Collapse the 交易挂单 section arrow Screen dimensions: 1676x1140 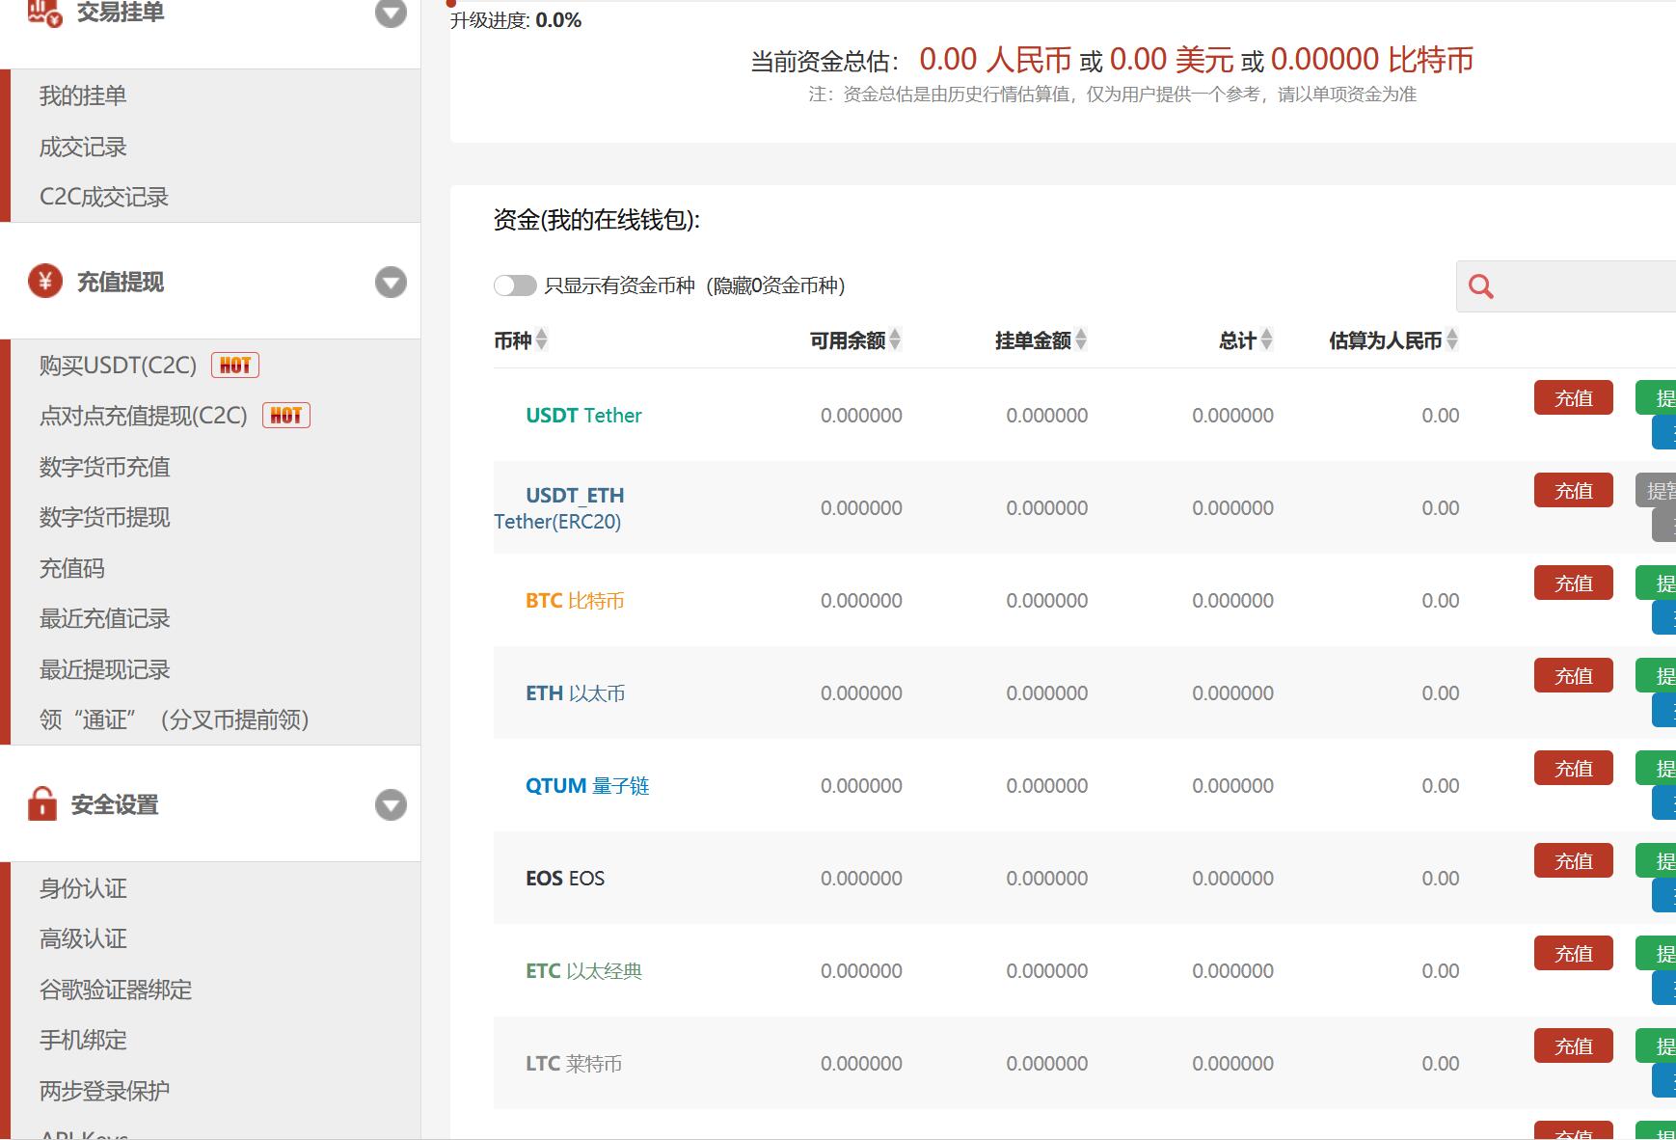tap(391, 13)
